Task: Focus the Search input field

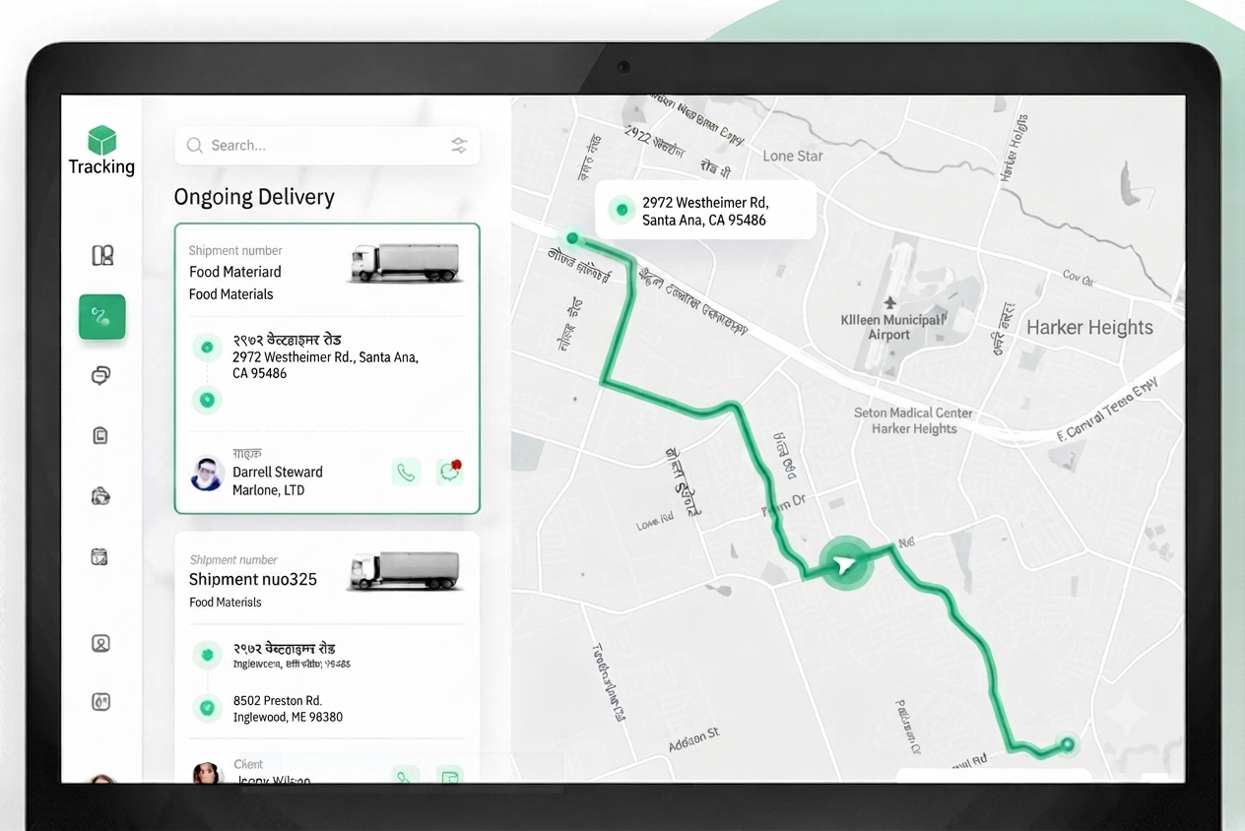Action: 327,145
